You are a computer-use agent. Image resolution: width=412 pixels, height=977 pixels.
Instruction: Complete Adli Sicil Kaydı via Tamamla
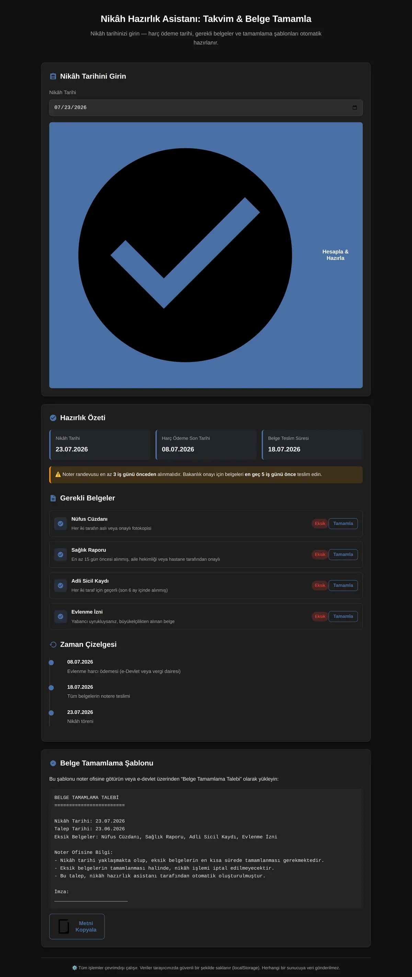pos(343,586)
